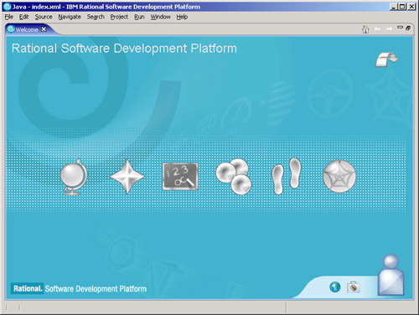419x315 pixels.
Task: Click the application icon in title bar
Action: (x=8, y=7)
